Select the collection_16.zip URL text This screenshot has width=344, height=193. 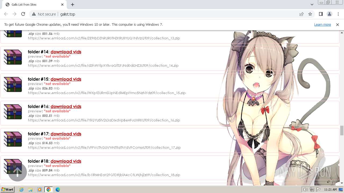coord(104,120)
